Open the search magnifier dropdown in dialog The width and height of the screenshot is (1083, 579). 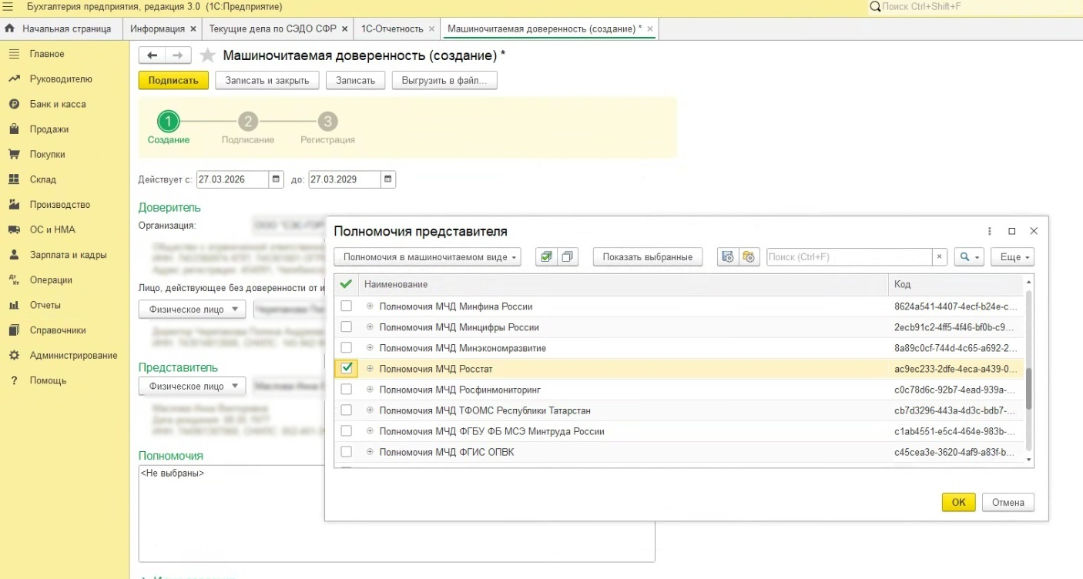tap(969, 257)
